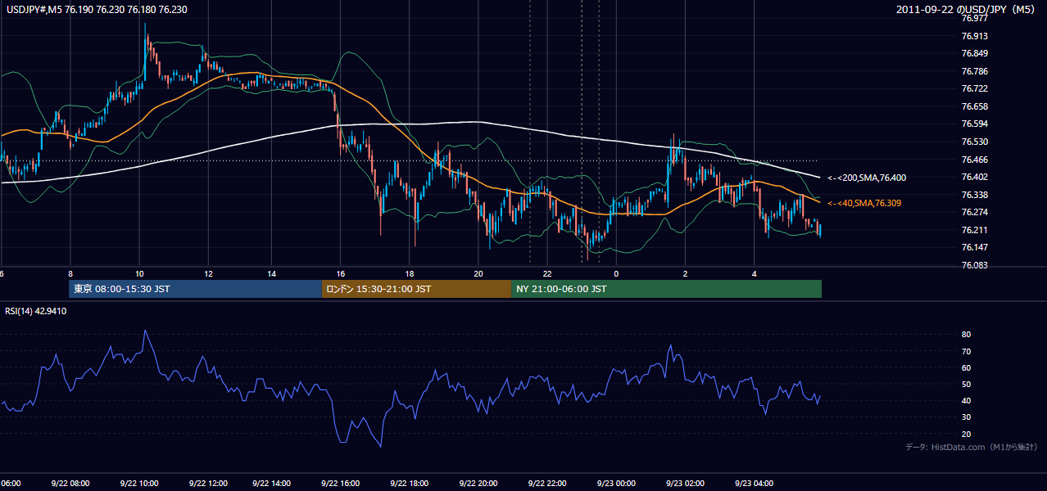Click the RSI(14) 42.9410 indicator label
This screenshot has height=491, width=1047.
tap(36, 311)
